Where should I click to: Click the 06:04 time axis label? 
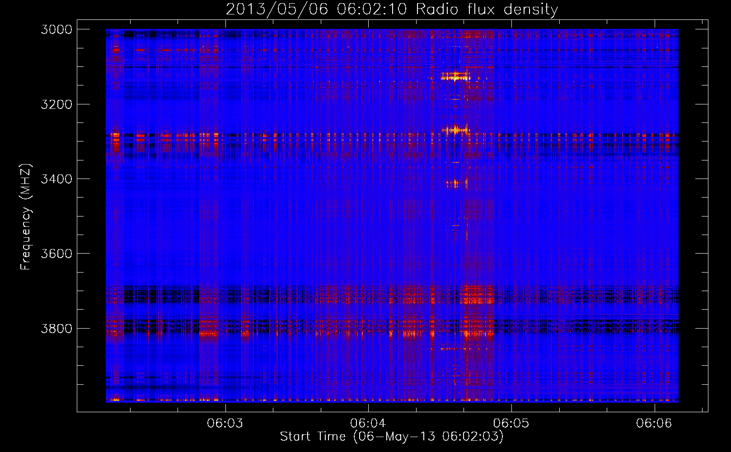(x=368, y=423)
